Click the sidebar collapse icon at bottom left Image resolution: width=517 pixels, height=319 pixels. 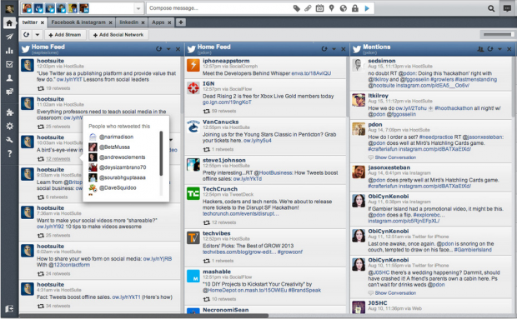coord(9,308)
